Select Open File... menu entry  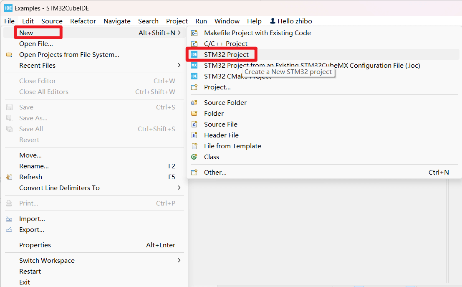pos(36,43)
